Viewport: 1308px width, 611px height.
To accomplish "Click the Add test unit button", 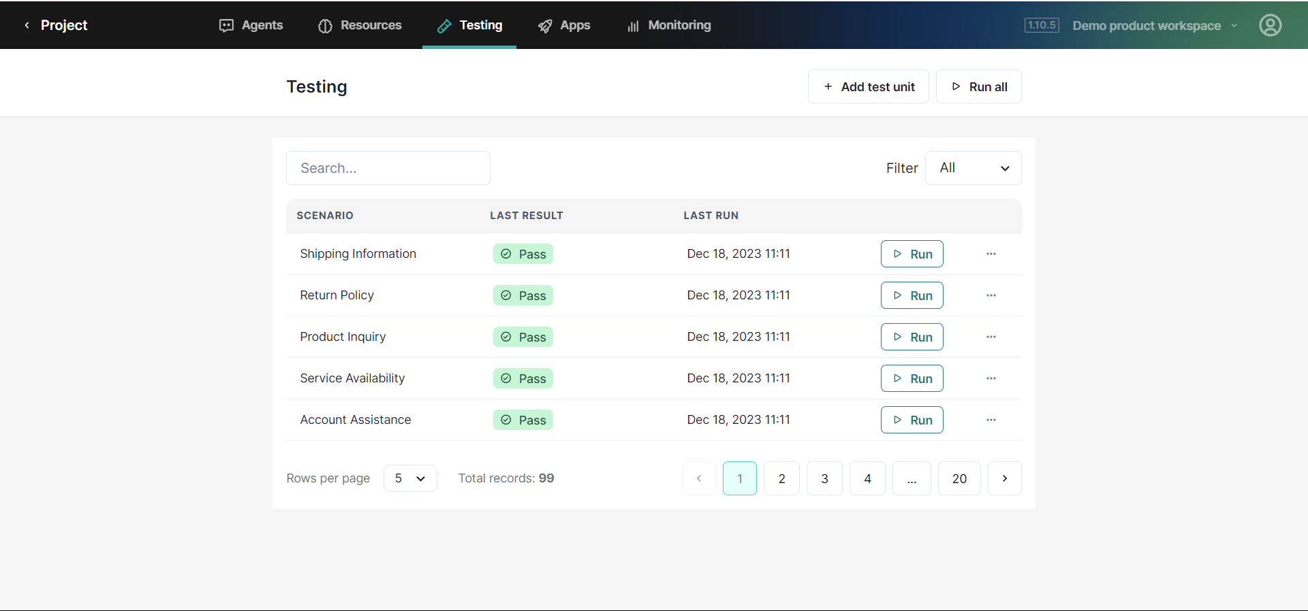I will [x=868, y=86].
